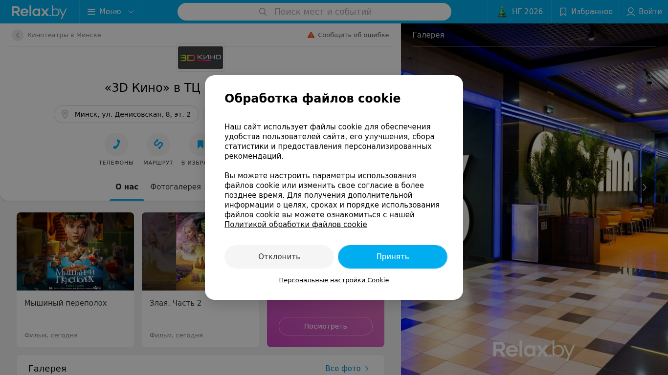668x375 pixels.
Task: Advance gallery with right arrow chevron
Action: click(645, 187)
